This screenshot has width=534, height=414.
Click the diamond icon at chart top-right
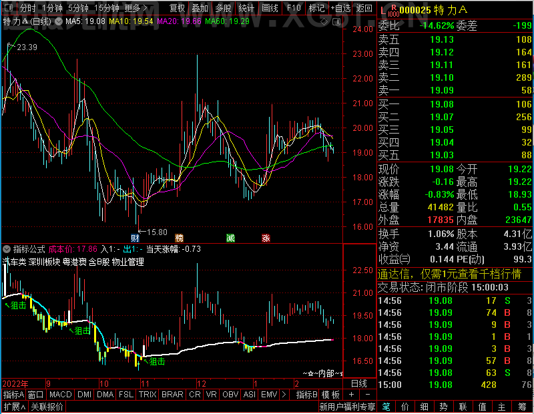click(324, 22)
